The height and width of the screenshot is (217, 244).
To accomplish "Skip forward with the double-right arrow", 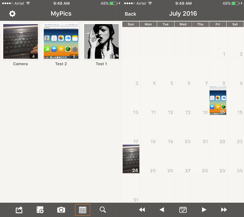I will pos(224,210).
